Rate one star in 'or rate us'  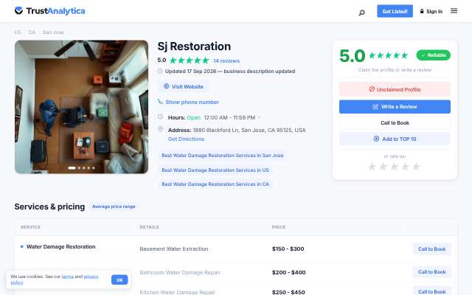click(372, 167)
